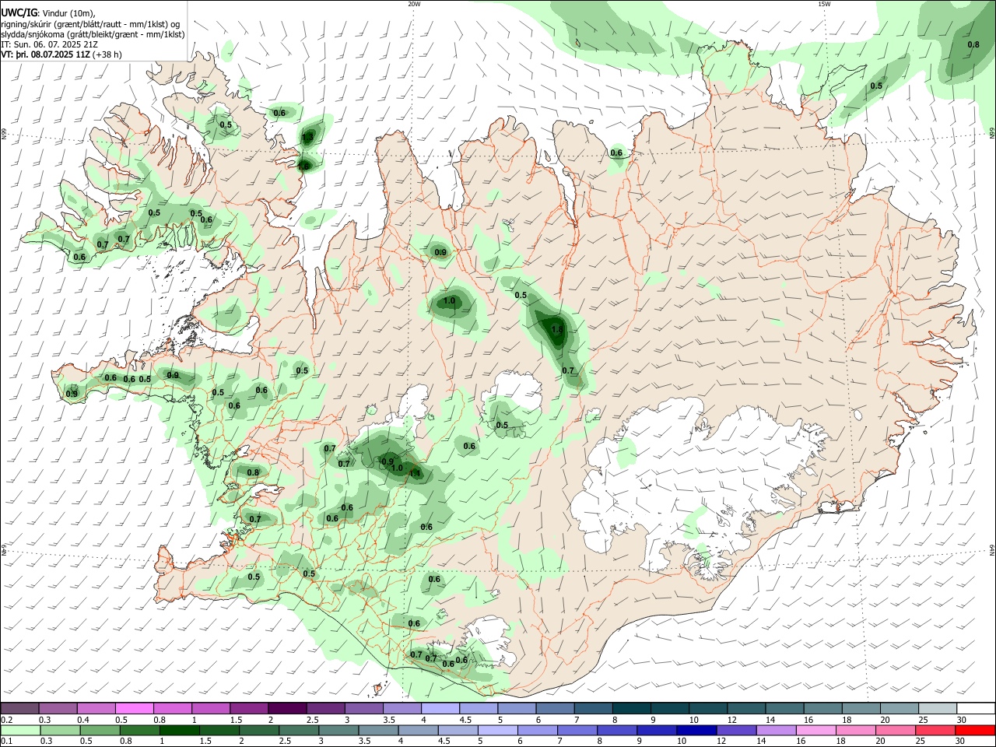996x747 pixels.
Task: Select the pink top-row swatch between 0.5 and 0.8
Action: tap(134, 709)
